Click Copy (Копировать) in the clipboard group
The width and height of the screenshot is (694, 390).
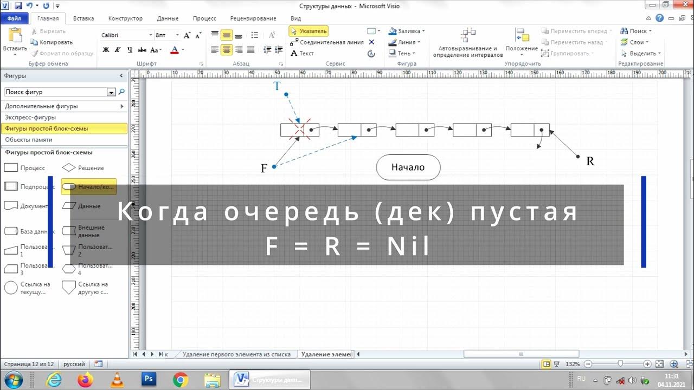pyautogui.click(x=52, y=42)
